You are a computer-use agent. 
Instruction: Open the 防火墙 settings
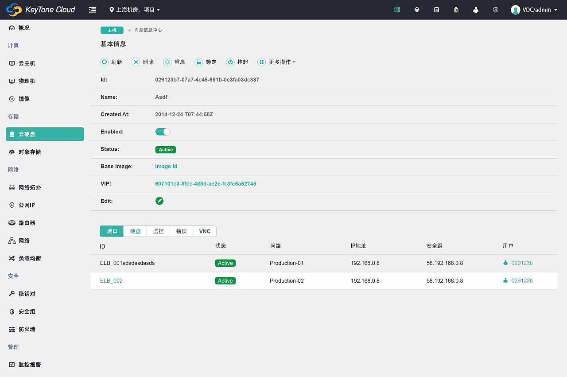coord(27,329)
